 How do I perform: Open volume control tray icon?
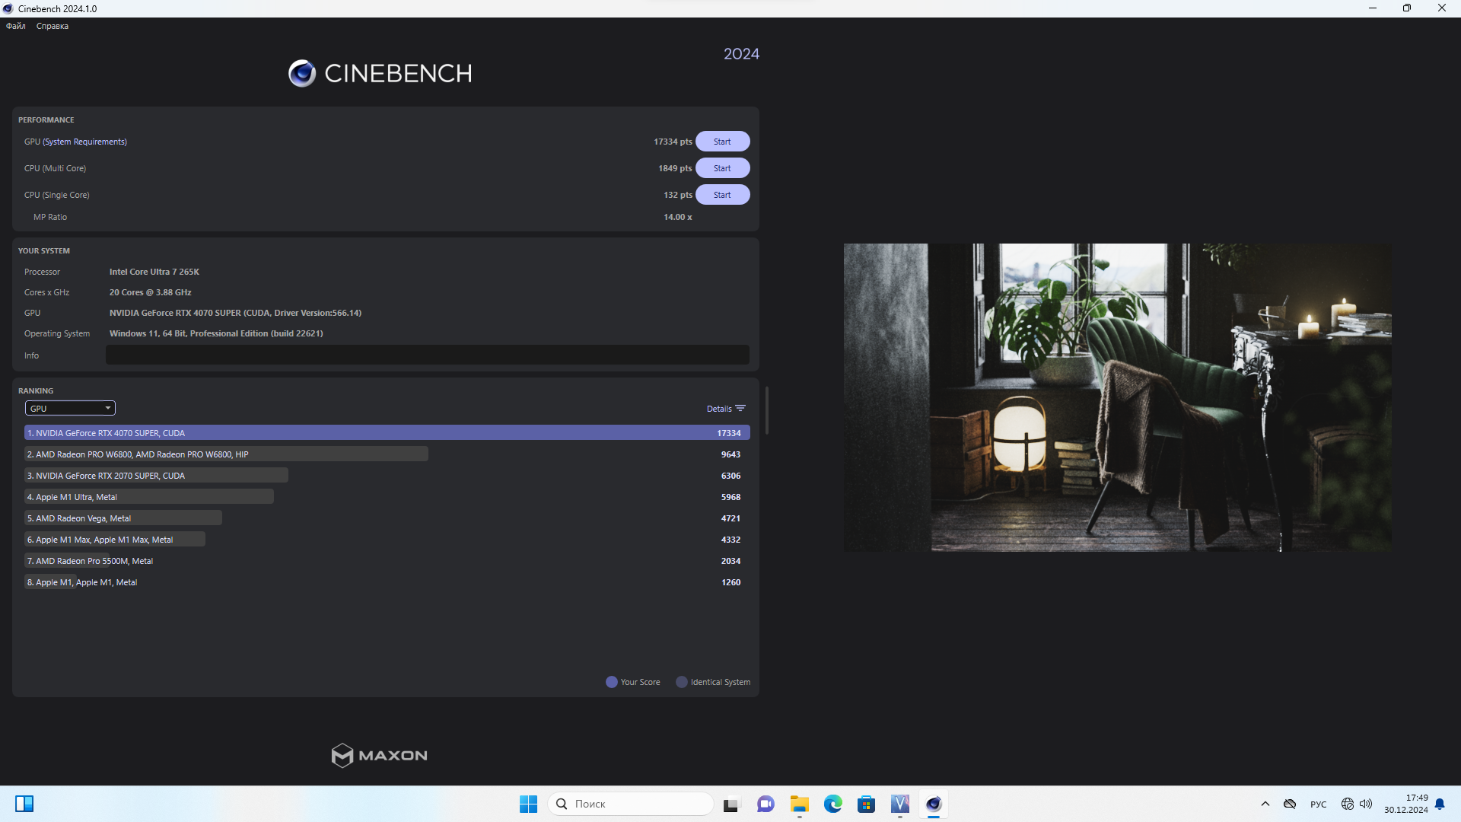pos(1366,804)
